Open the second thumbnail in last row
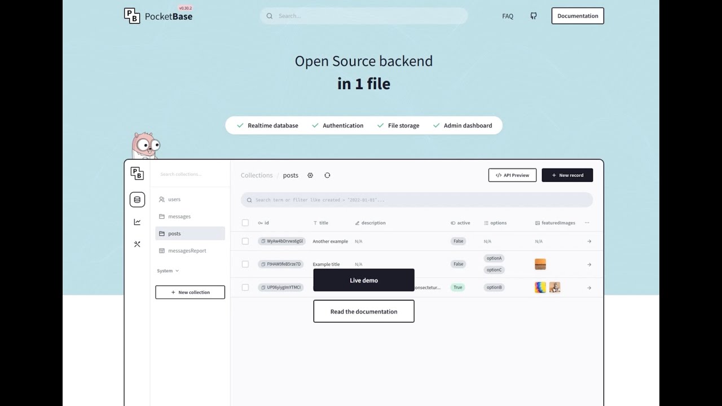The height and width of the screenshot is (406, 722). (555, 288)
